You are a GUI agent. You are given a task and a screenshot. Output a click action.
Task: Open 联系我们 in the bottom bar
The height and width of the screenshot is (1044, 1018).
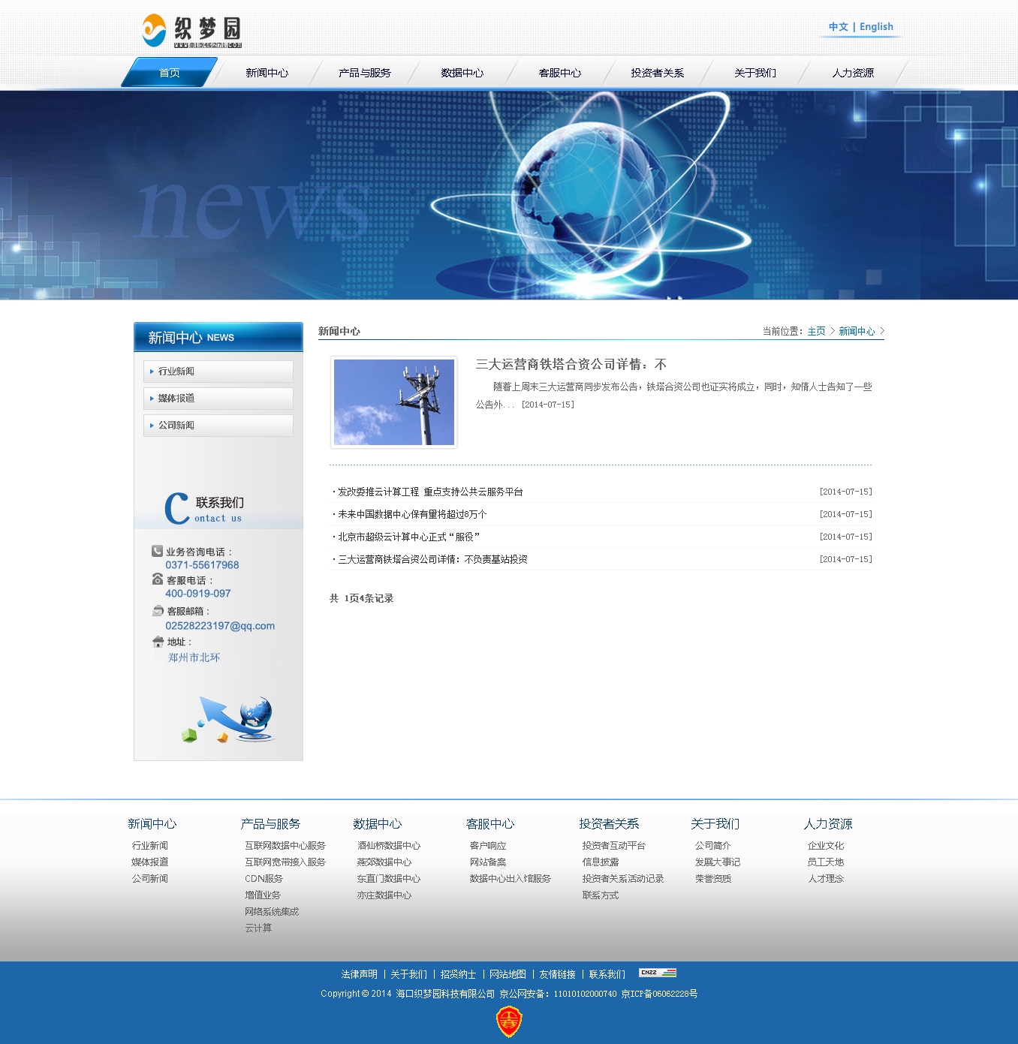pos(607,974)
